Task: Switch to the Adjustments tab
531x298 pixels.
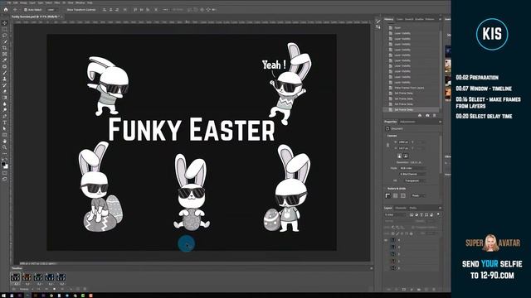Action: point(407,122)
